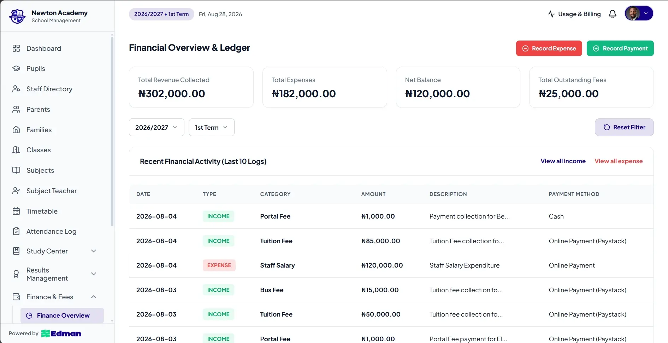The width and height of the screenshot is (668, 343).
Task: Open Usage & Billing link
Action: coord(574,14)
